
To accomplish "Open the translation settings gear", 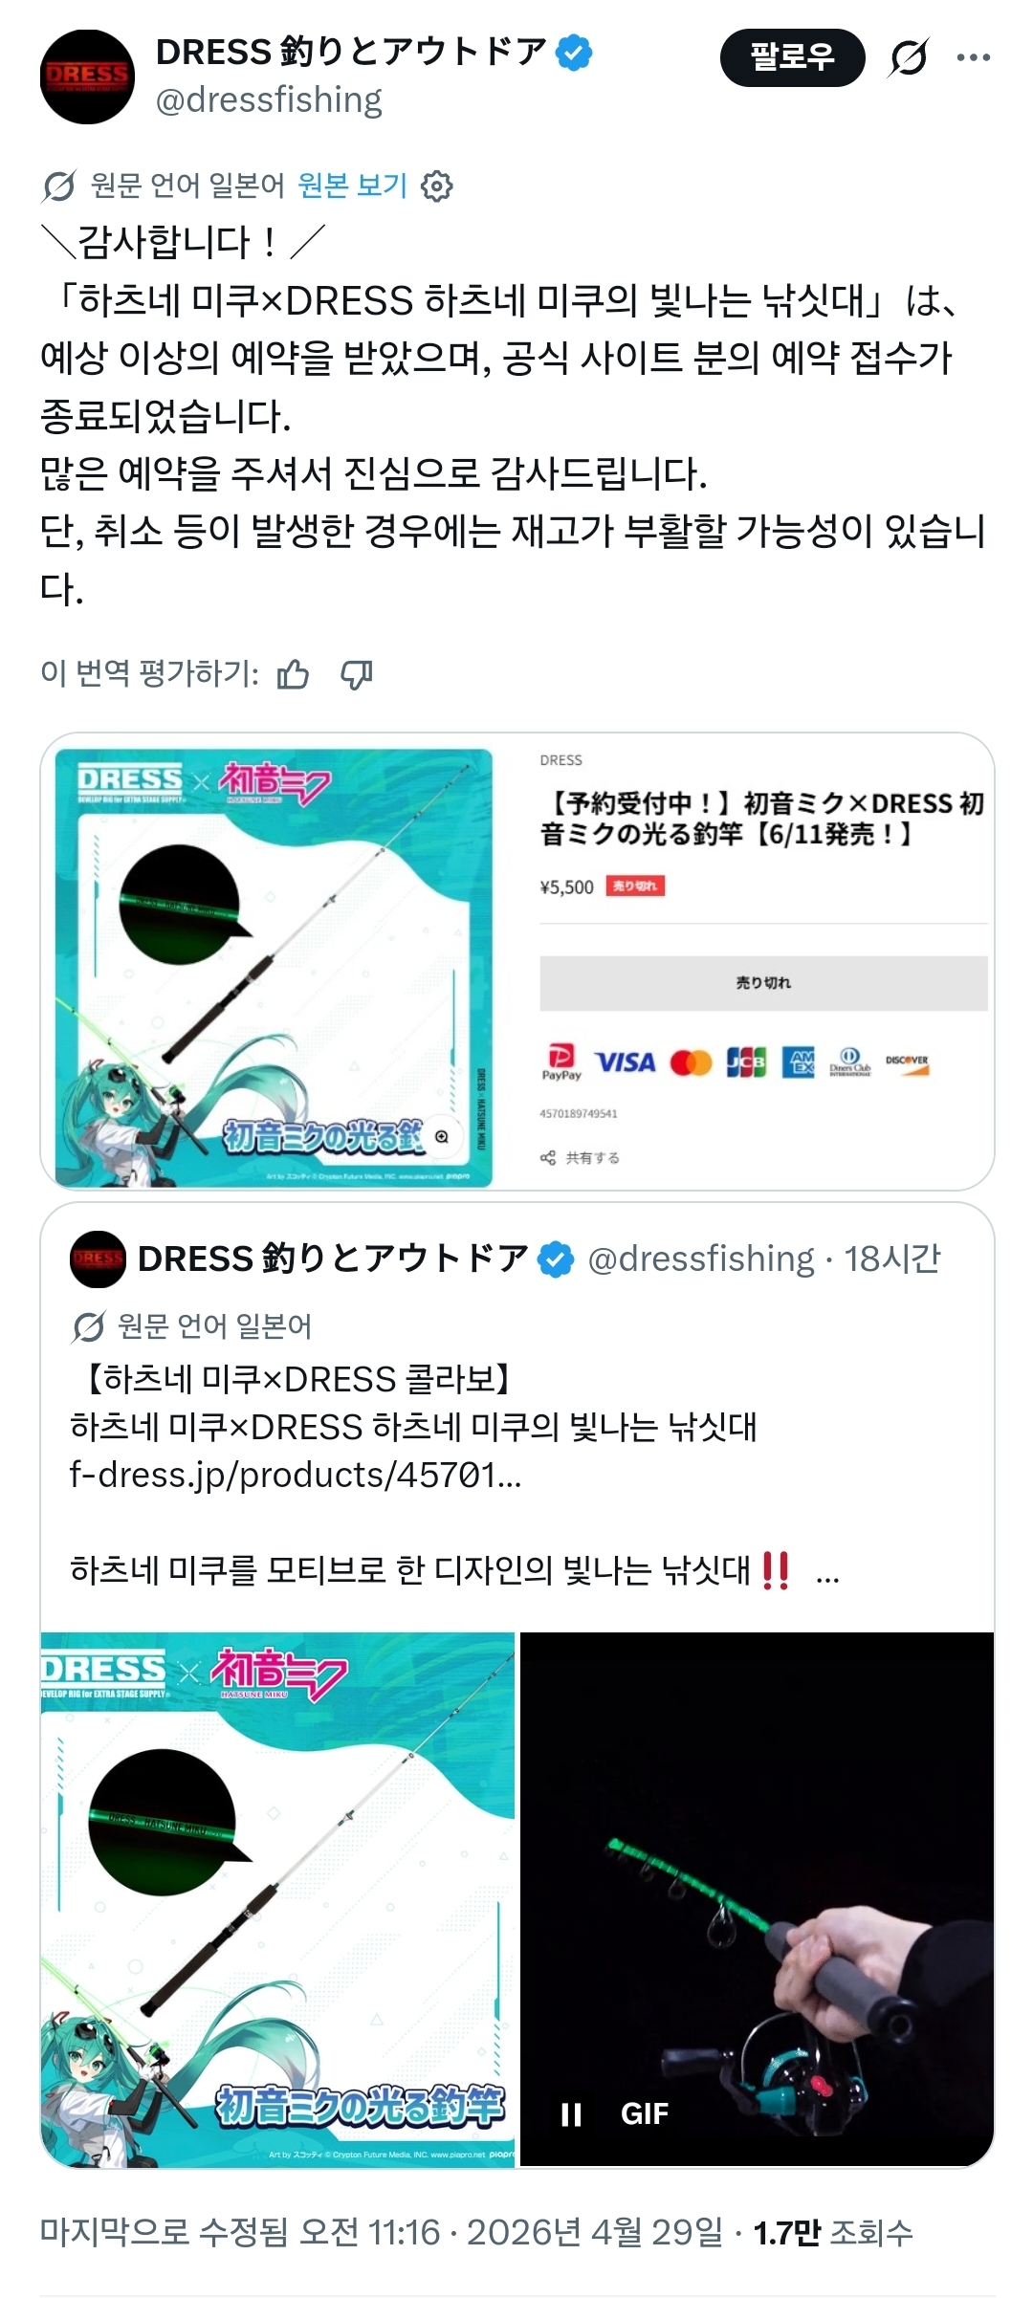I will (437, 186).
